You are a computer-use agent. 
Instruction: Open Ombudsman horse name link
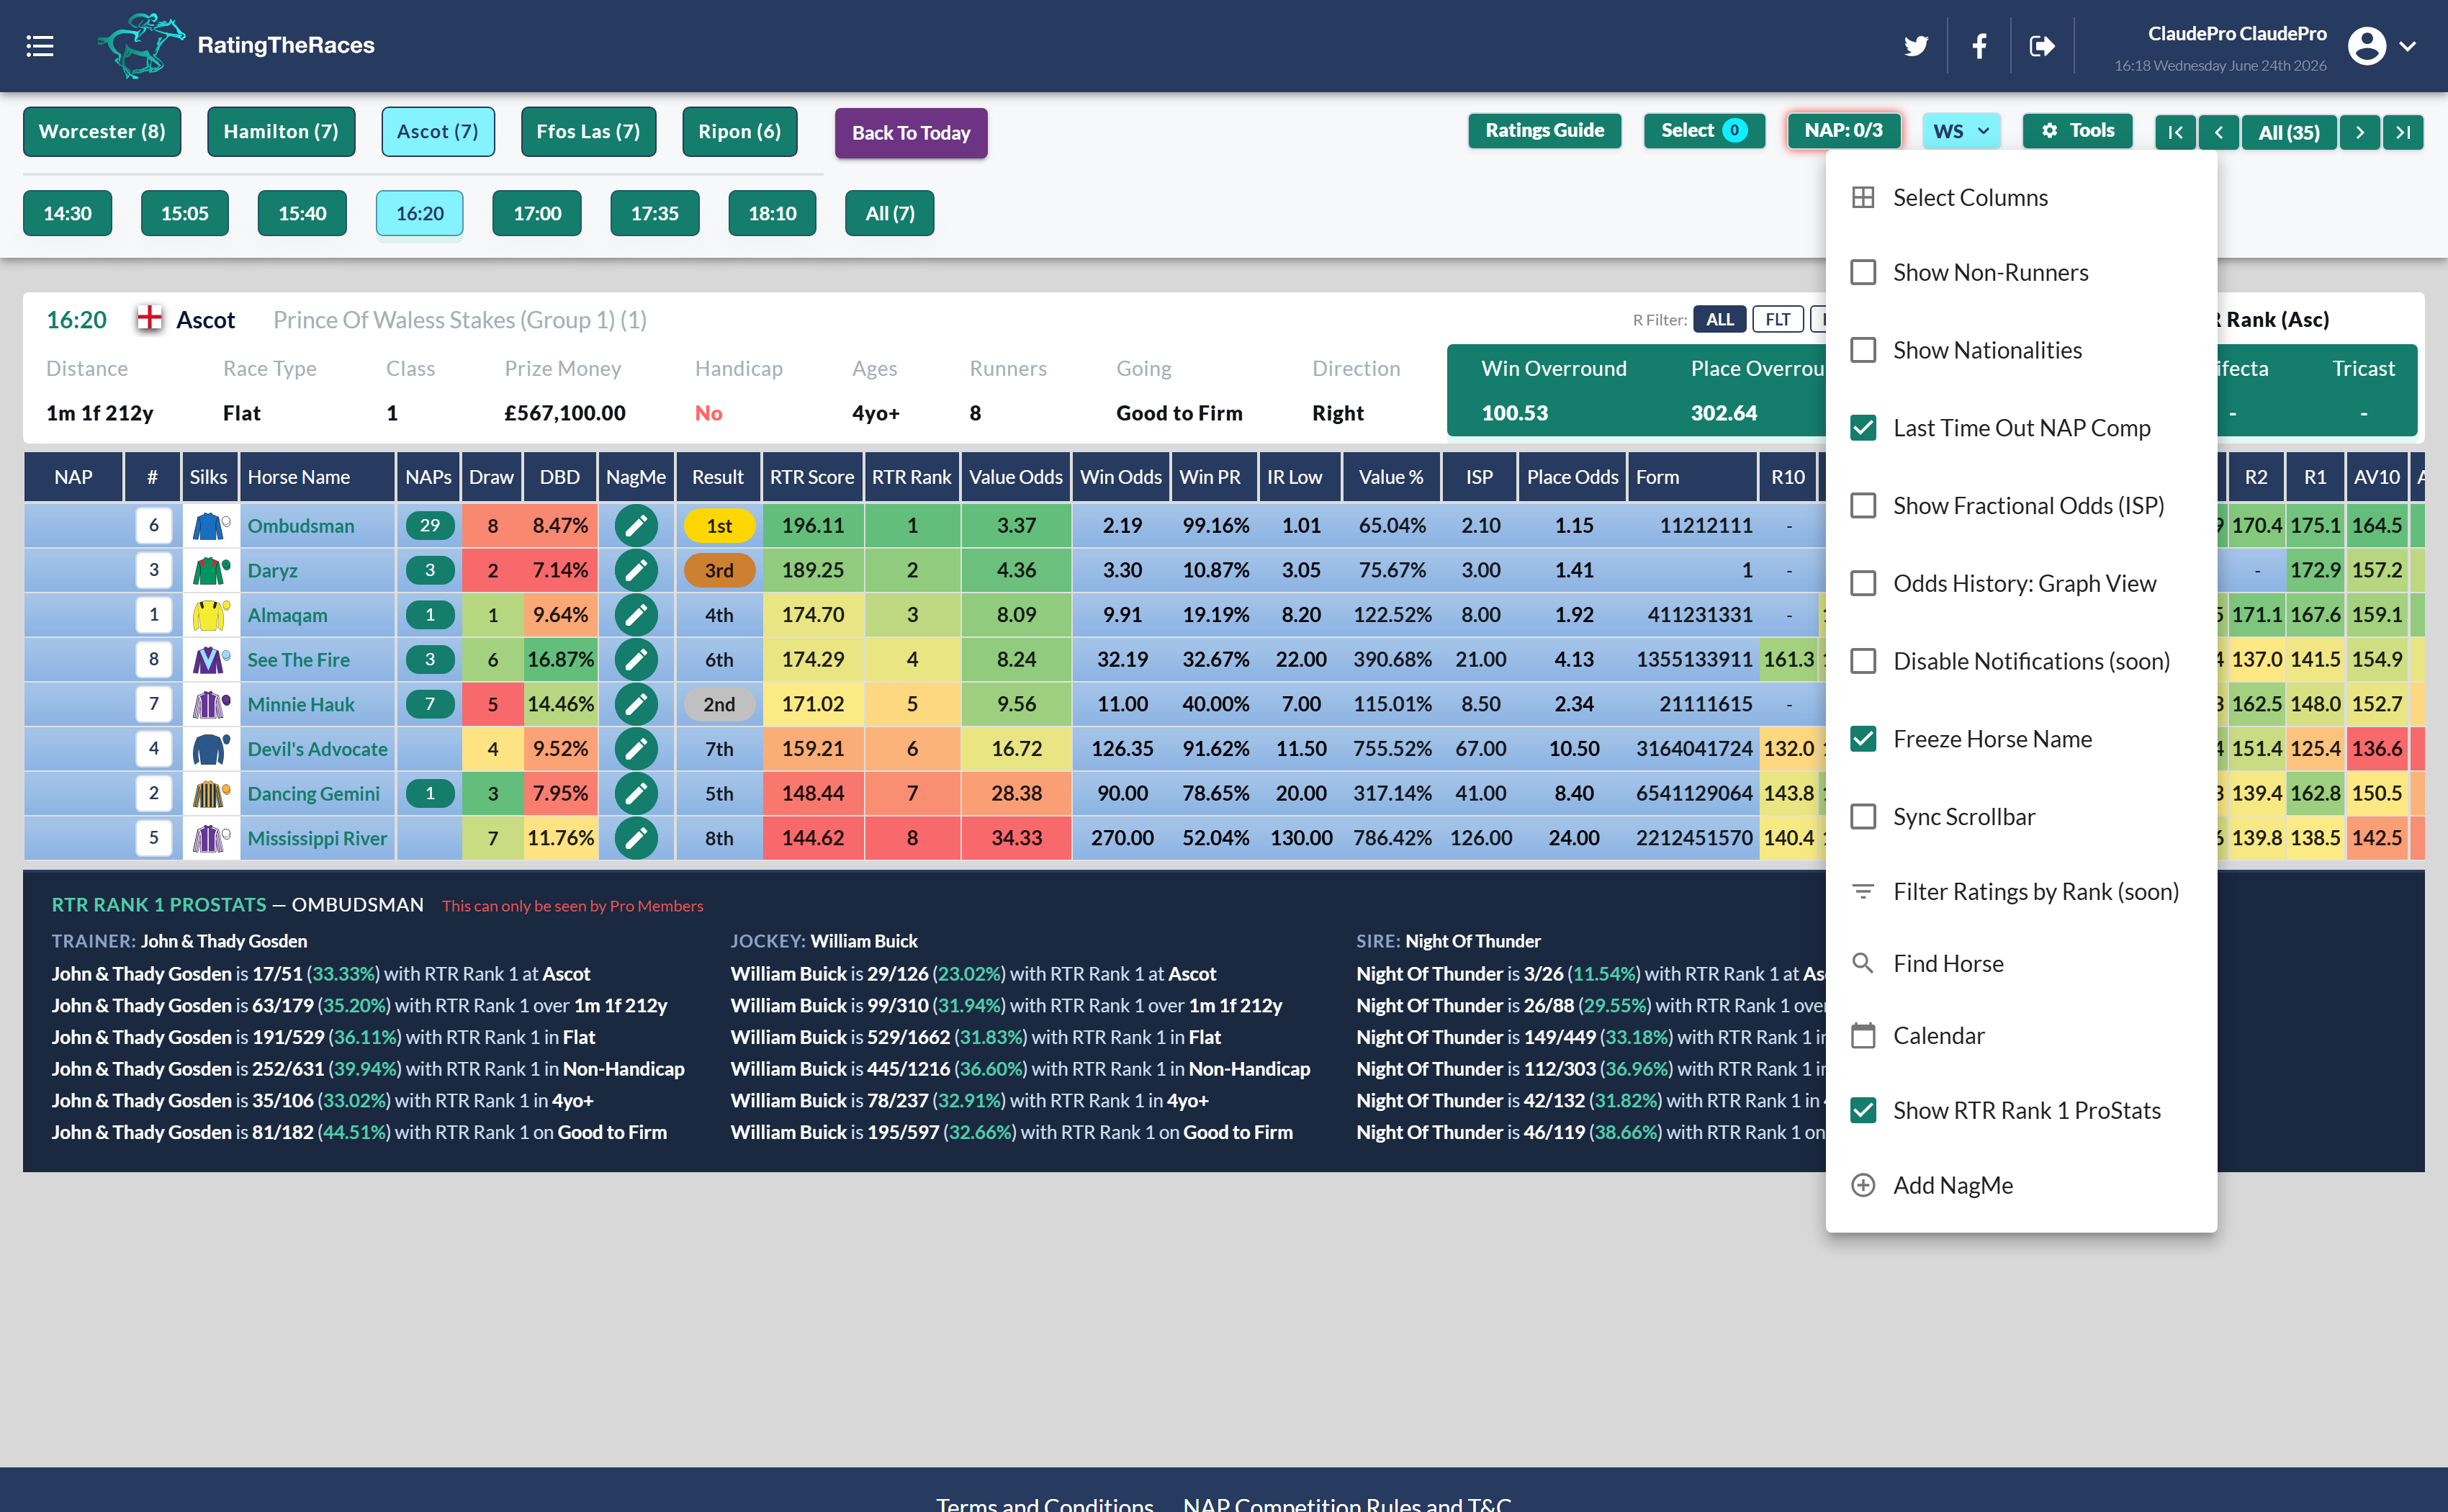click(301, 525)
